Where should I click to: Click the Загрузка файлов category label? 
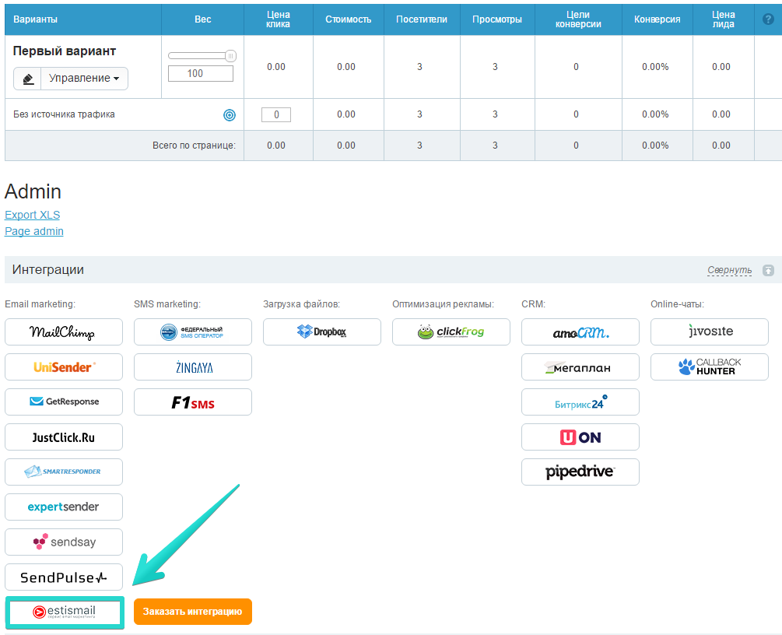tap(302, 304)
